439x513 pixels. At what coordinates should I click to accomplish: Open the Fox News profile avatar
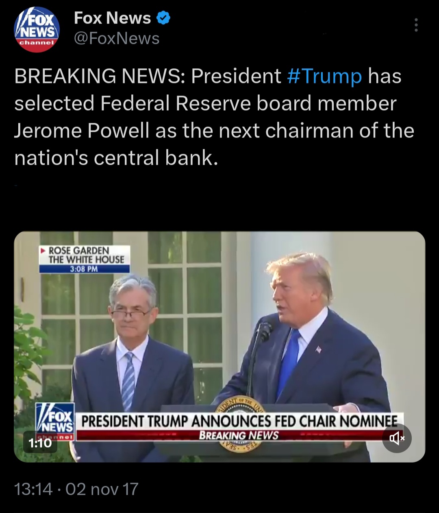coord(37,29)
